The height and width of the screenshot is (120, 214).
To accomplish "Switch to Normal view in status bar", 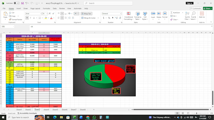I will (177, 113).
